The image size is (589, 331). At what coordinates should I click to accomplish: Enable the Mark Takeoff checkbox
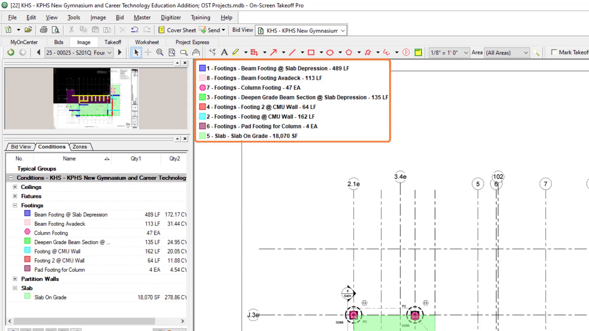(554, 52)
